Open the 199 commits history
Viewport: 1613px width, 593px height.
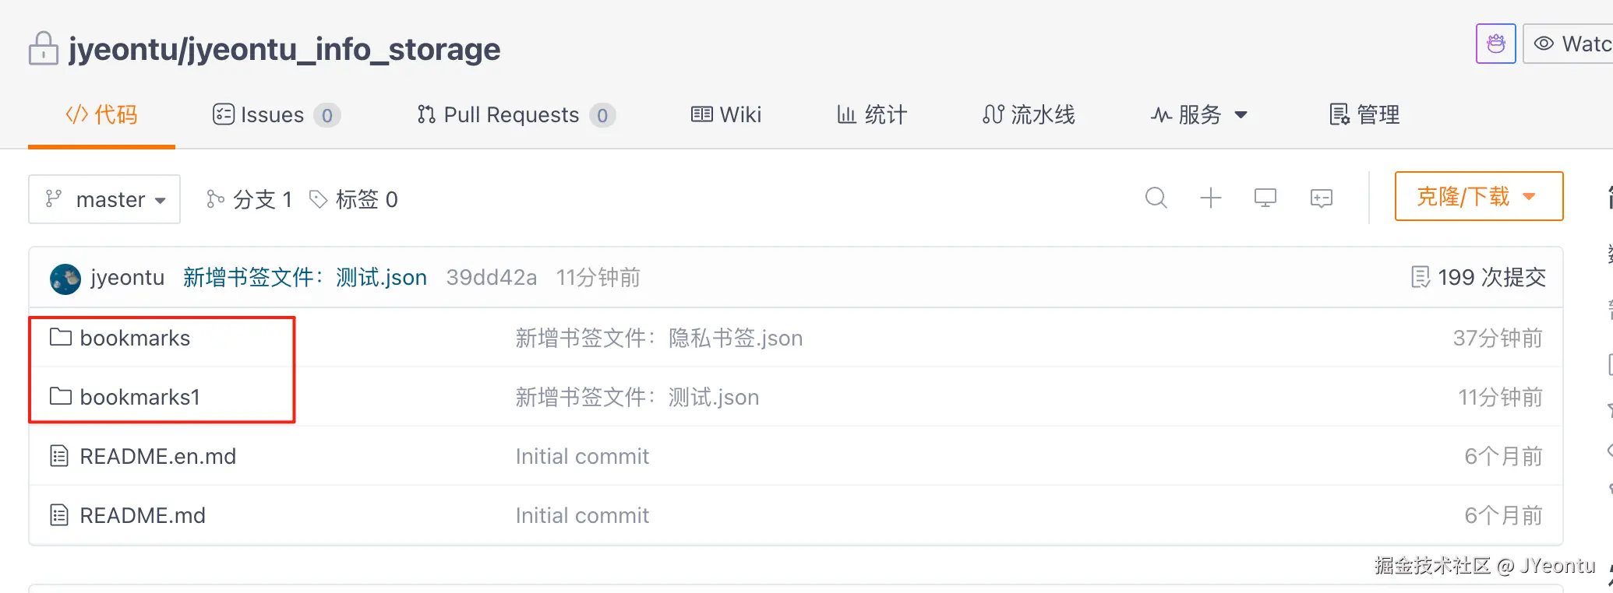coord(1478,277)
